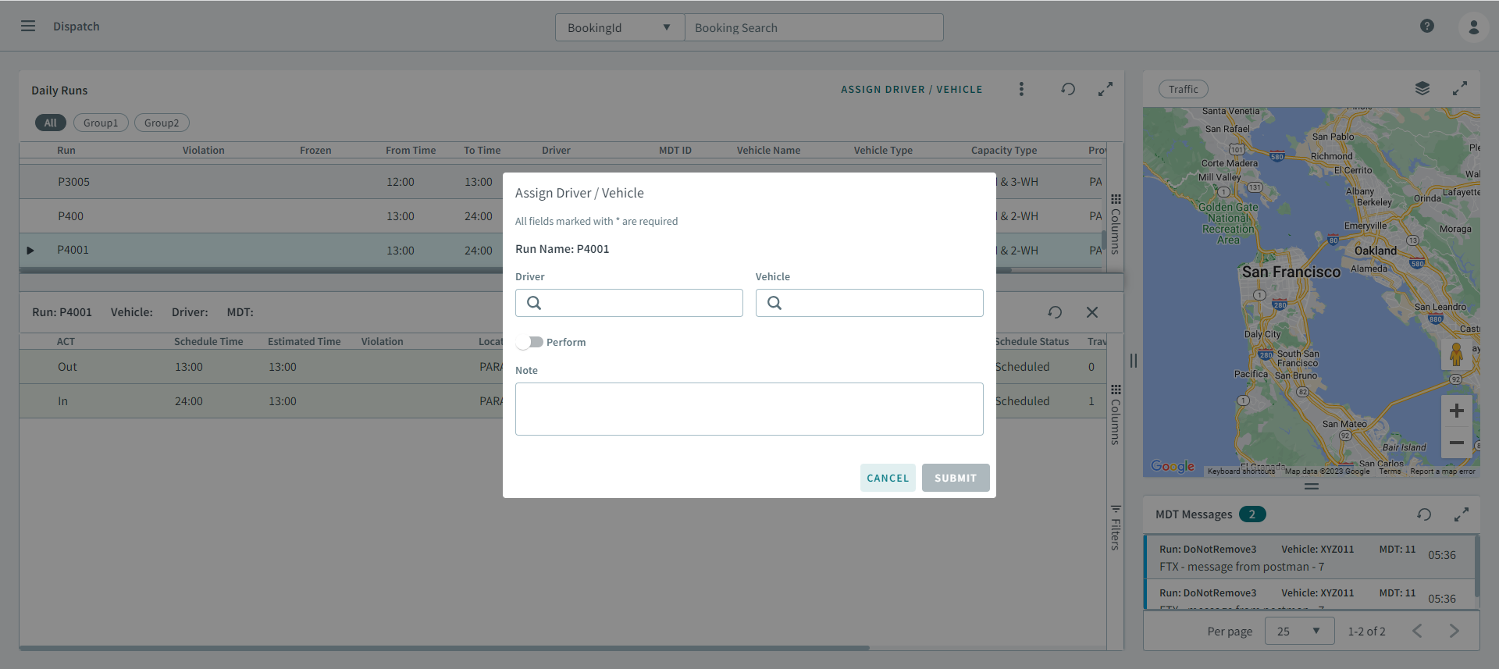This screenshot has width=1499, height=669.
Task: Click the Google logo on map
Action: [x=1173, y=466]
